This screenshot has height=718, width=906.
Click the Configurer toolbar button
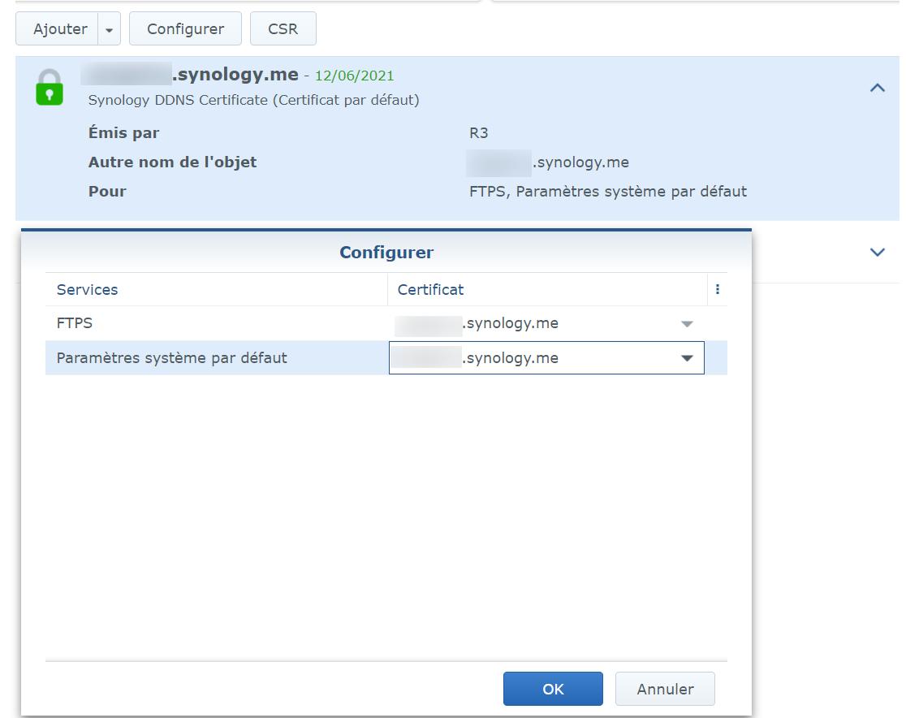coord(185,29)
